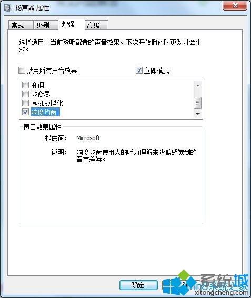Confirm with the 确定 button

138,285
